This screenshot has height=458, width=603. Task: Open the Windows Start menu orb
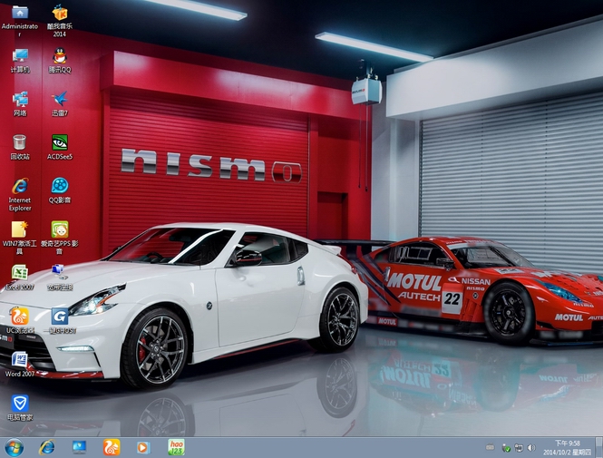pyautogui.click(x=15, y=448)
